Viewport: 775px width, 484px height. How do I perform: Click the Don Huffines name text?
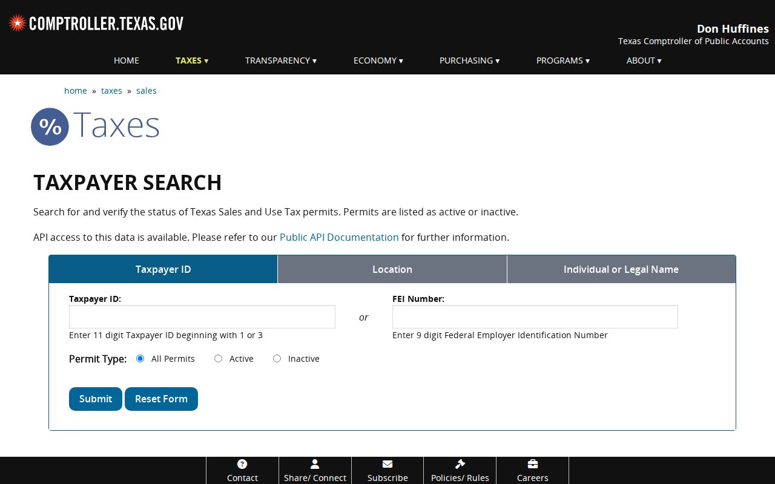733,28
